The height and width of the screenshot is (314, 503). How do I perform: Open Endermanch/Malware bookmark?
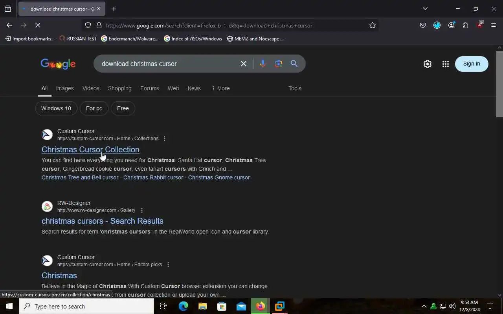point(130,38)
